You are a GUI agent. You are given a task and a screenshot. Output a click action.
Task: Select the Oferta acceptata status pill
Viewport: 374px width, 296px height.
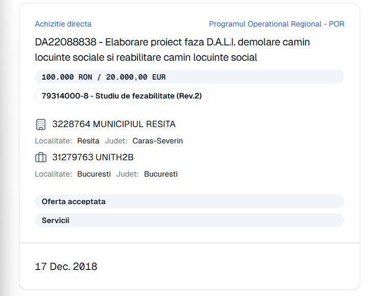point(190,202)
